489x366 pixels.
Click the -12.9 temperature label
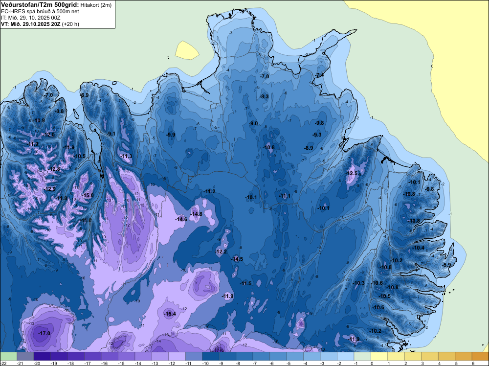coord(49,189)
